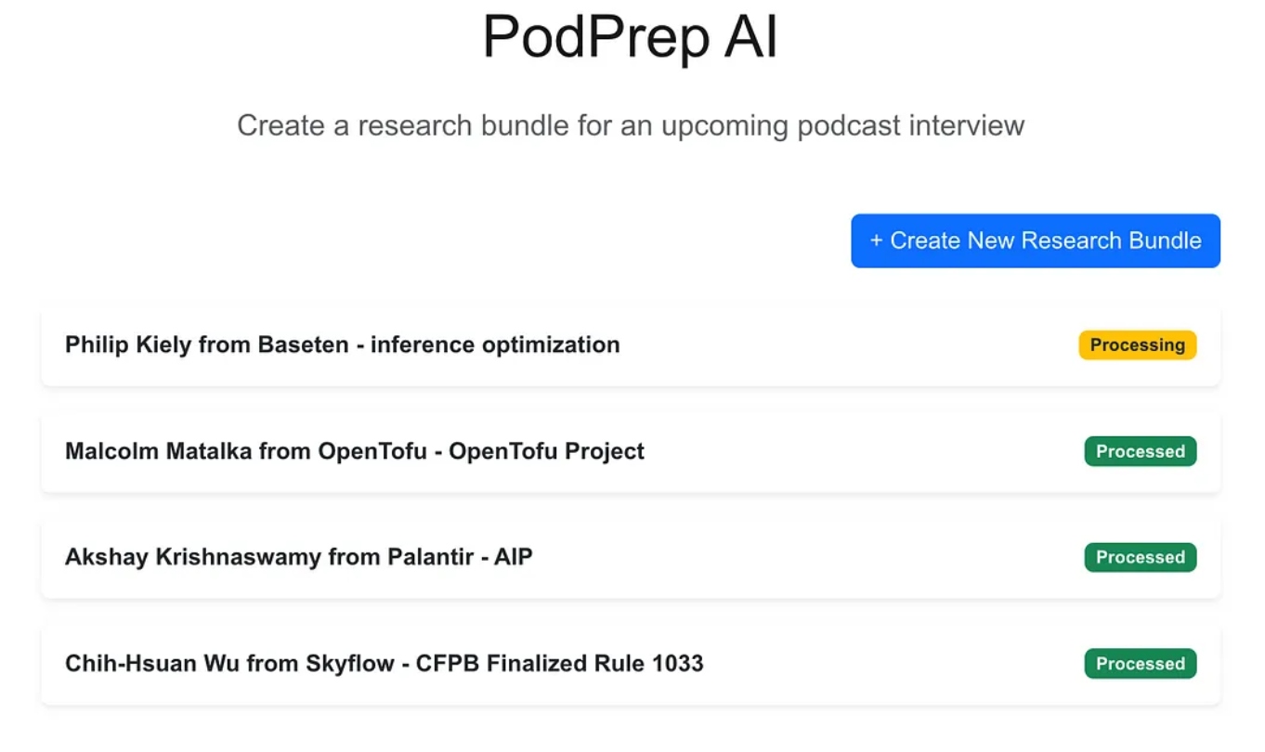Open the Malcolm Matalka from OpenTofu bundle
Image resolution: width=1265 pixels, height=752 pixels.
click(x=631, y=451)
